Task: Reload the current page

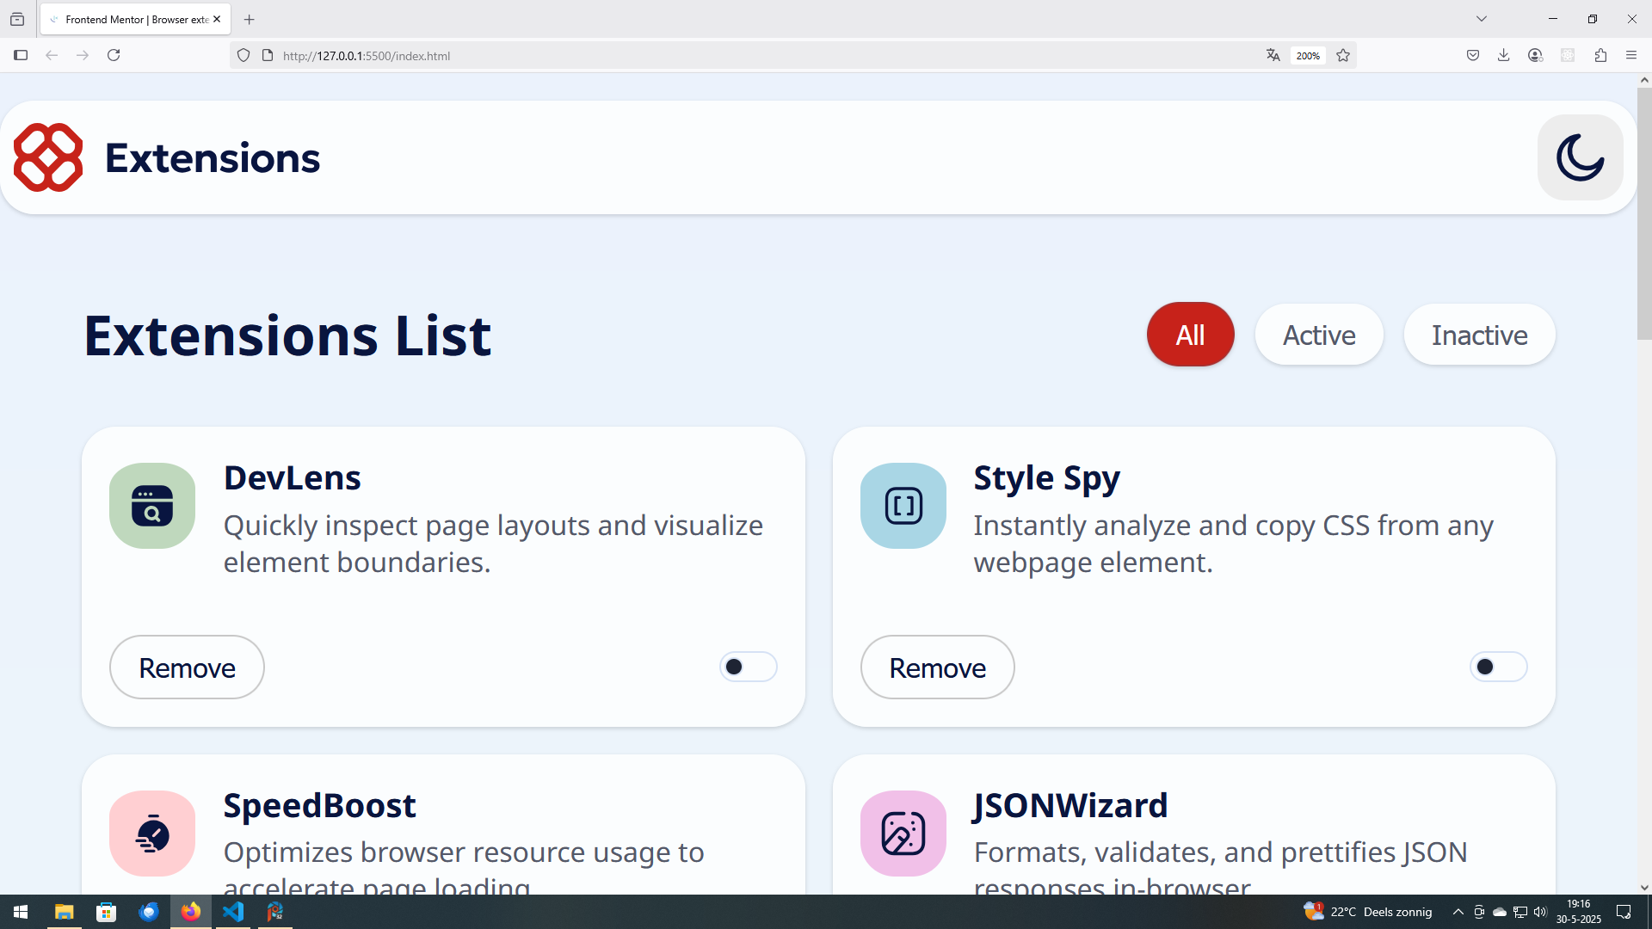Action: click(x=114, y=55)
